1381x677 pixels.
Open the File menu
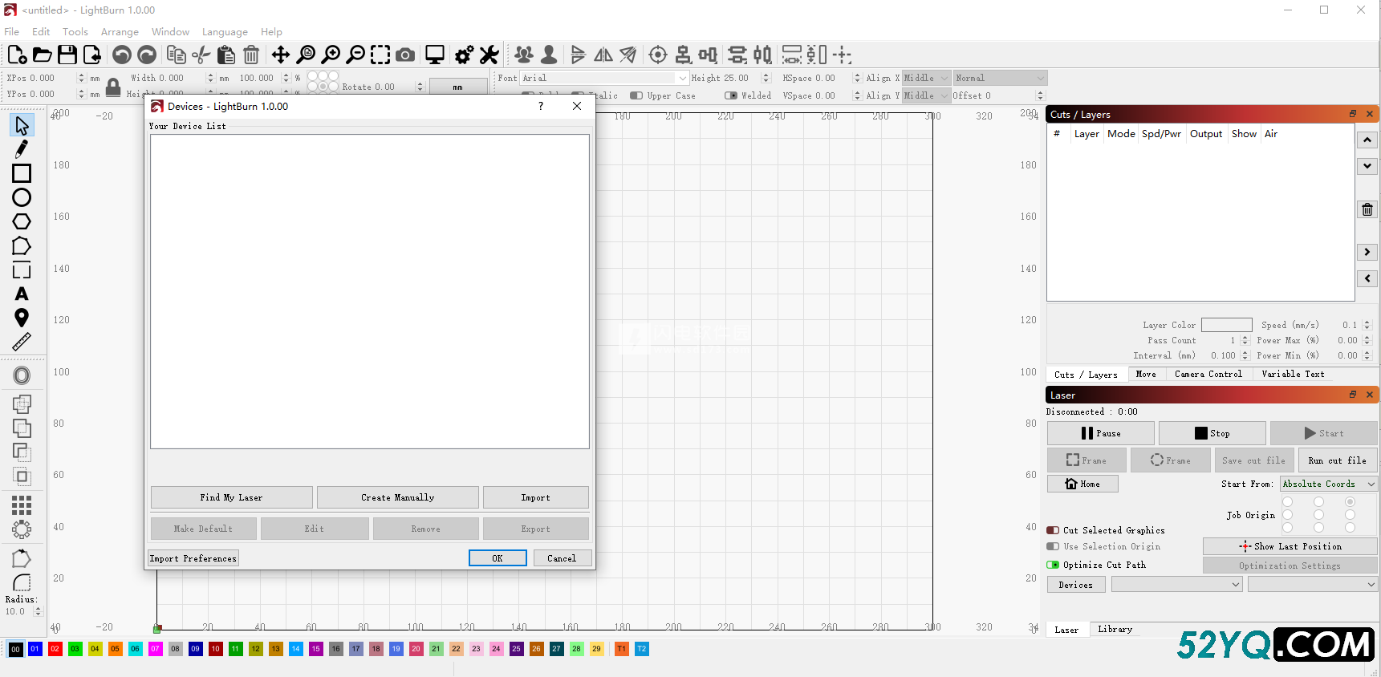12,32
